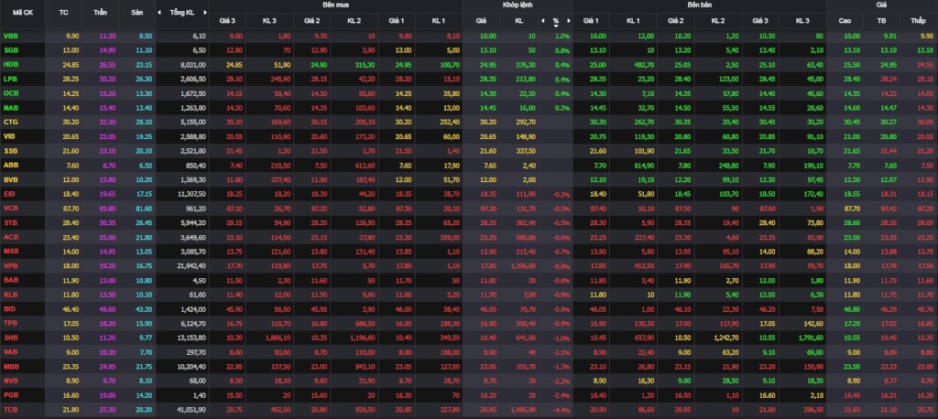Open the STB ticker symbol
Viewport: 938px width, 419px height.
pyautogui.click(x=11, y=223)
